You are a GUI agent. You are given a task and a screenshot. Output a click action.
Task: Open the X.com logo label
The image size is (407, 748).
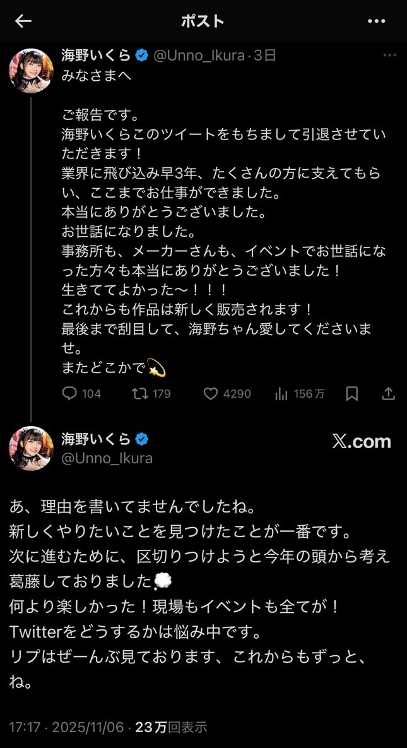[362, 442]
